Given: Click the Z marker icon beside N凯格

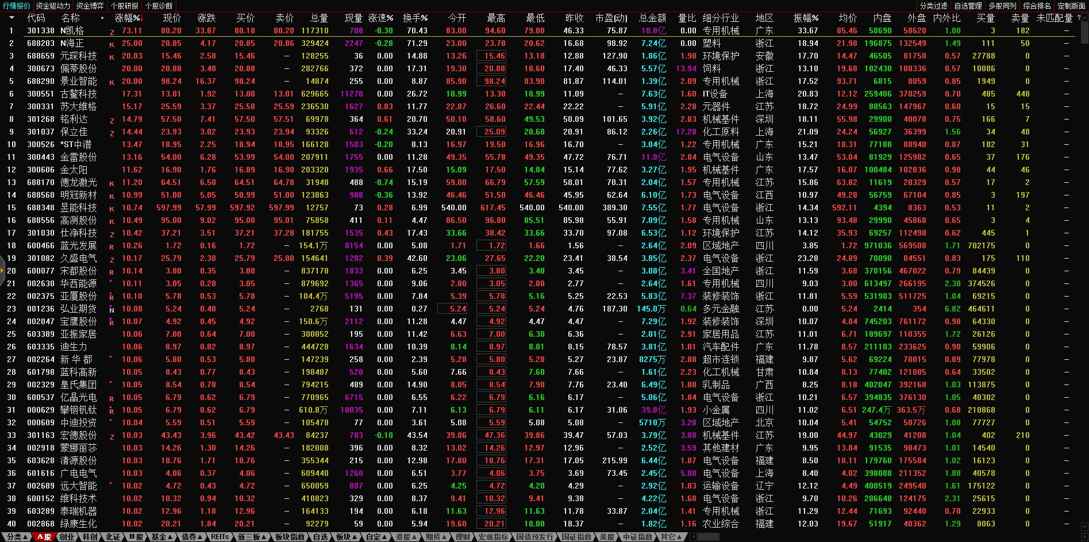Looking at the screenshot, I should tap(111, 32).
